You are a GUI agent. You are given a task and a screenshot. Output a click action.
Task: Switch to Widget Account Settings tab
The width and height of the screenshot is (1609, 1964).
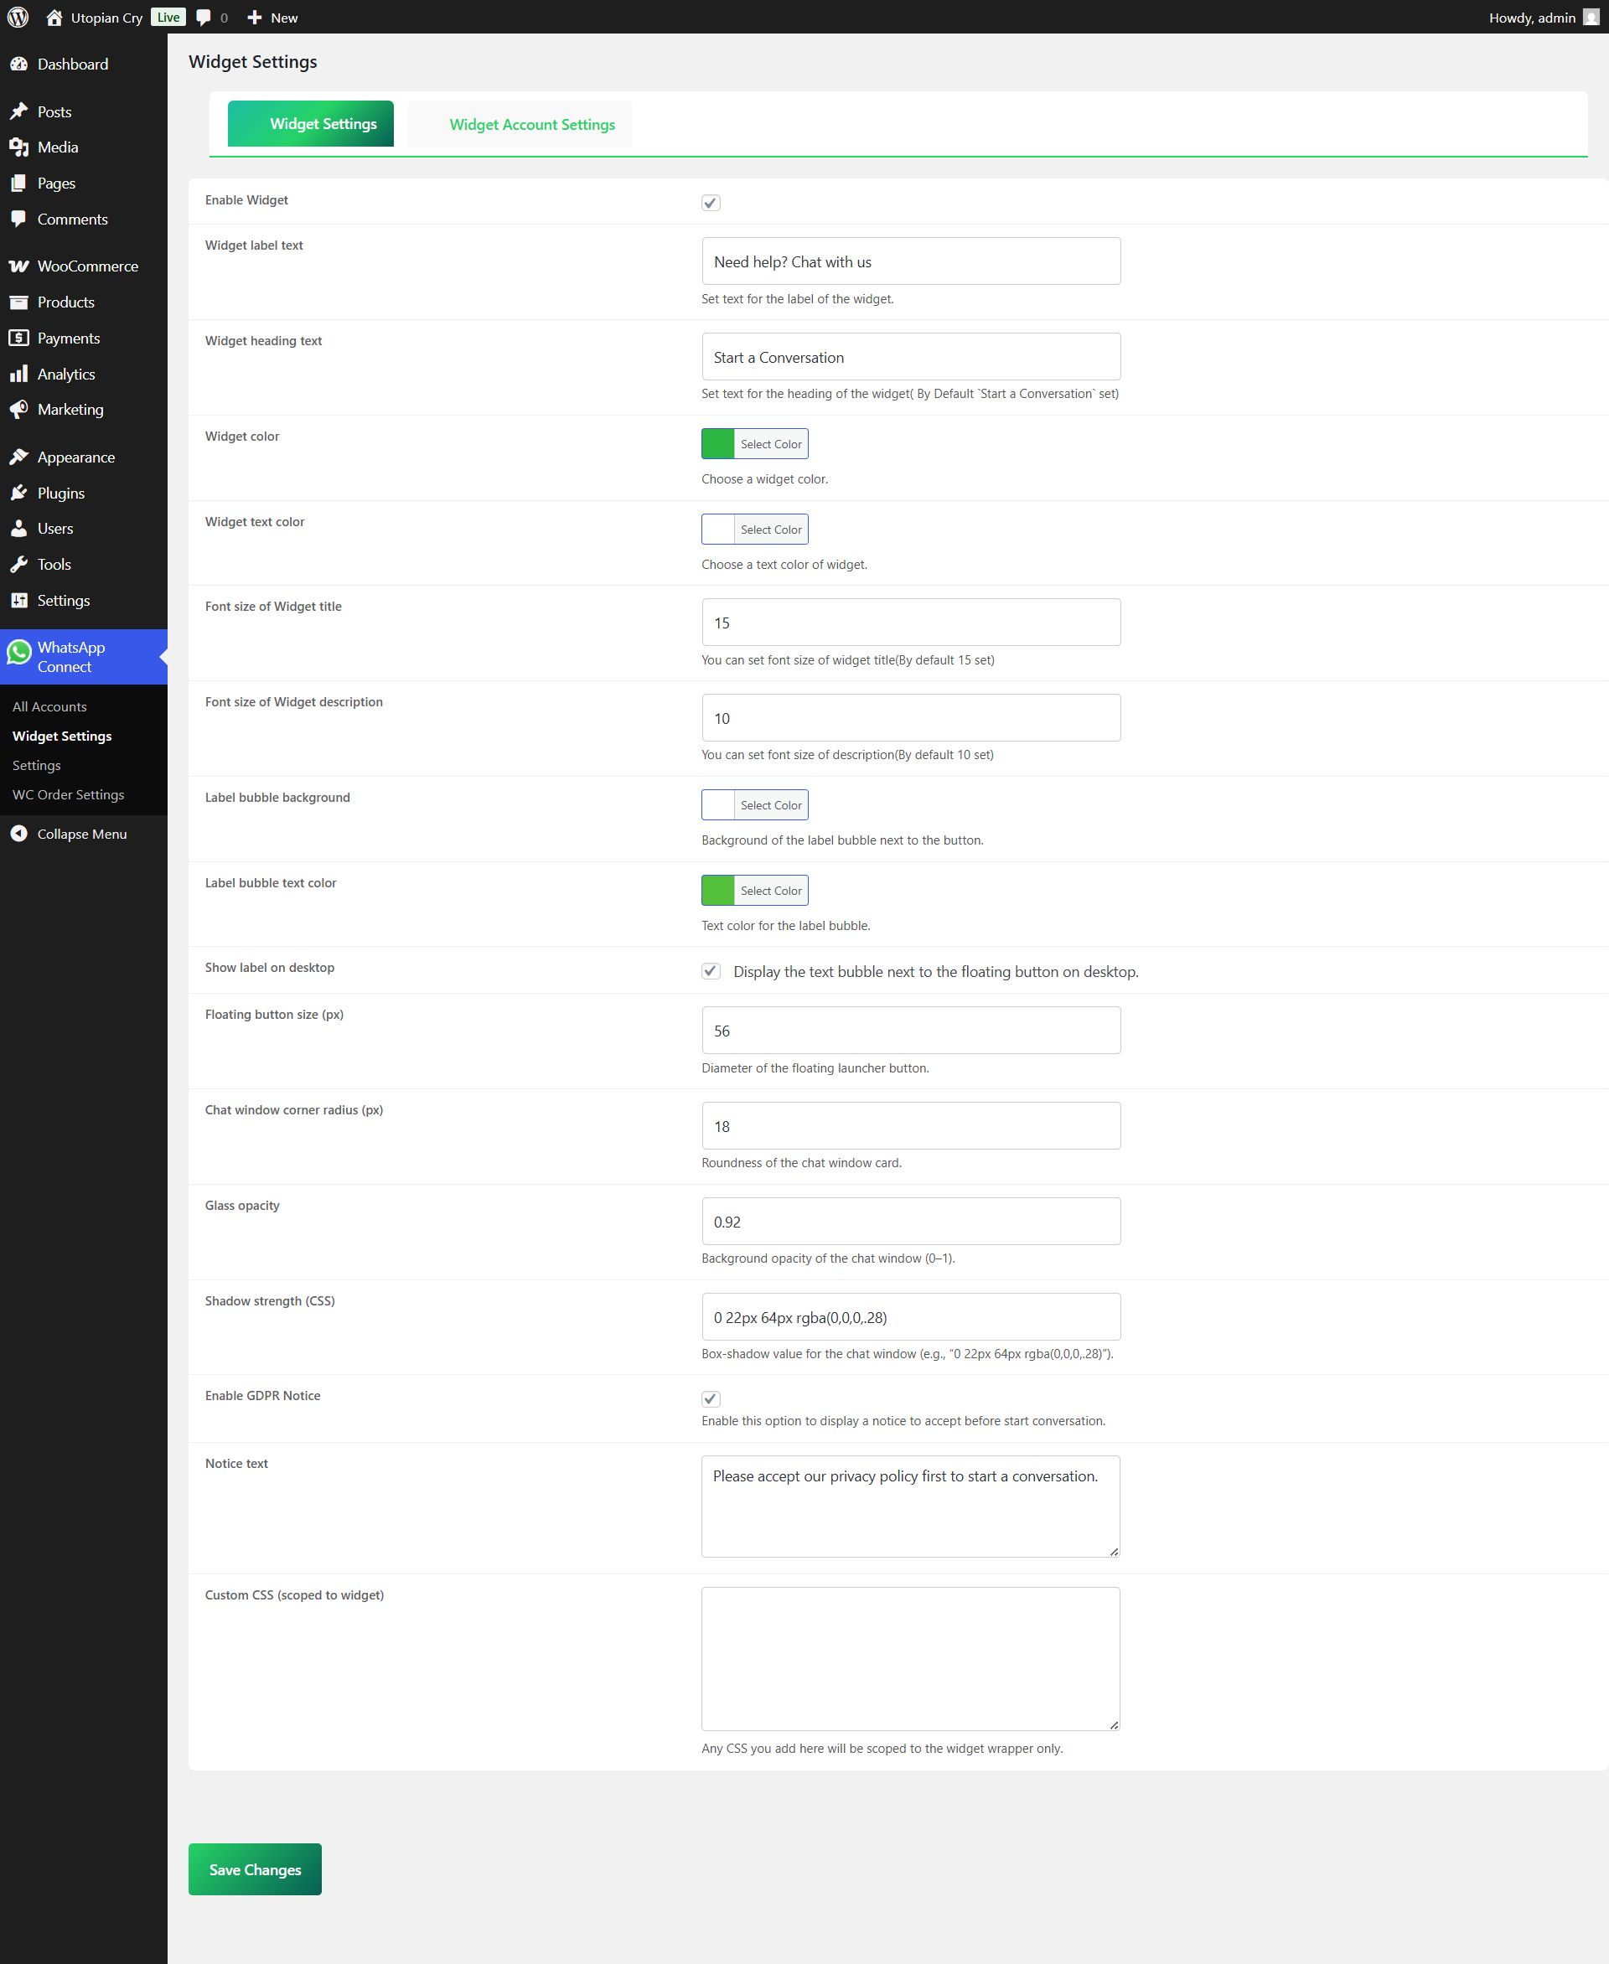(x=531, y=124)
